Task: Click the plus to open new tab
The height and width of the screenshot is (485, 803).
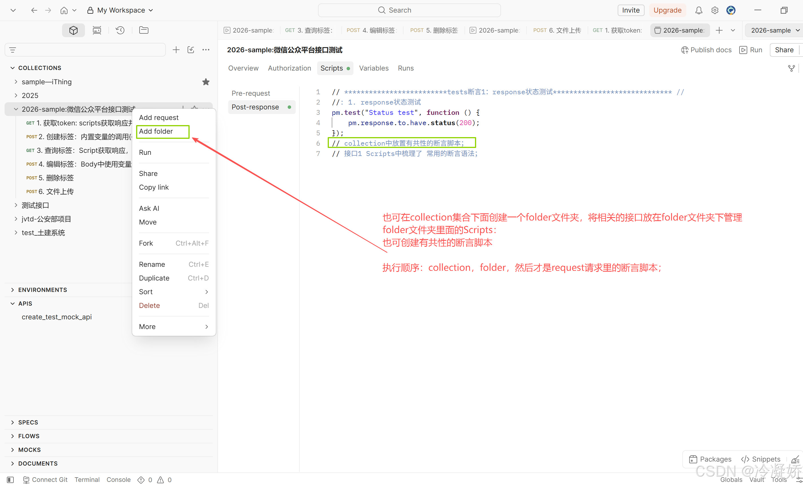Action: (x=719, y=30)
